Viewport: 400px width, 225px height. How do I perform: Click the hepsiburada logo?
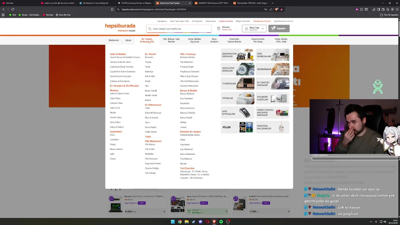120,26
